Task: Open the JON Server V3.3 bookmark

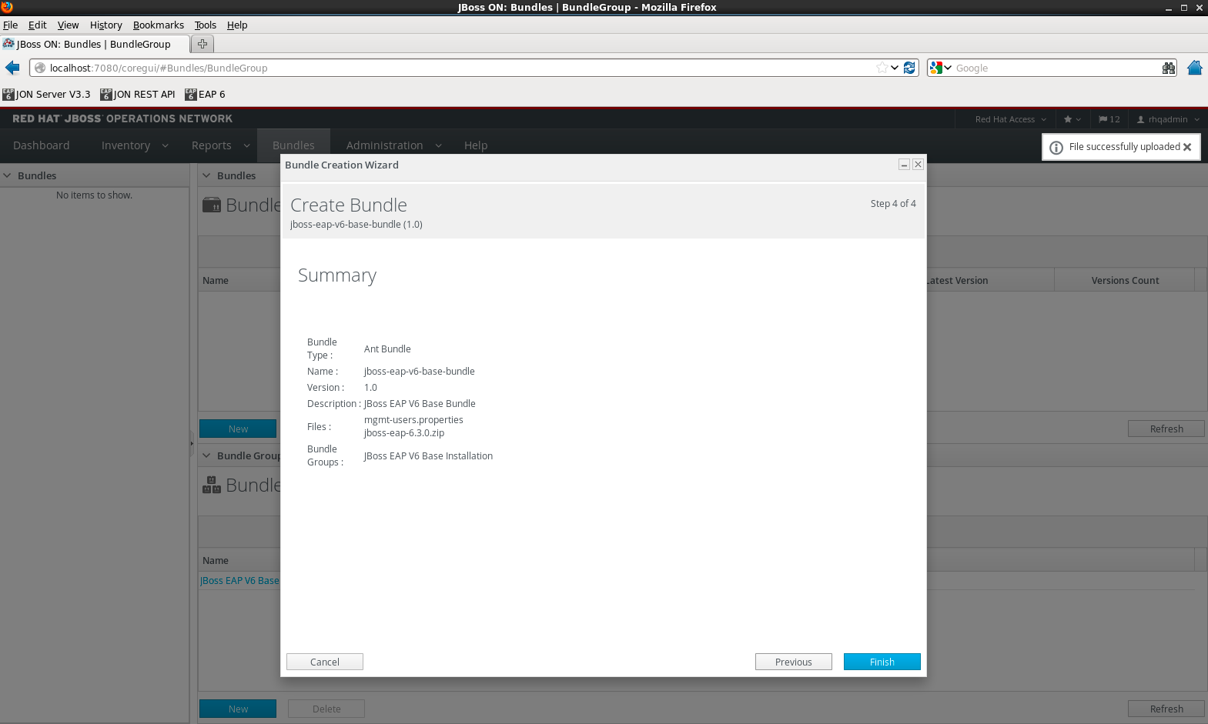Action: [x=46, y=95]
